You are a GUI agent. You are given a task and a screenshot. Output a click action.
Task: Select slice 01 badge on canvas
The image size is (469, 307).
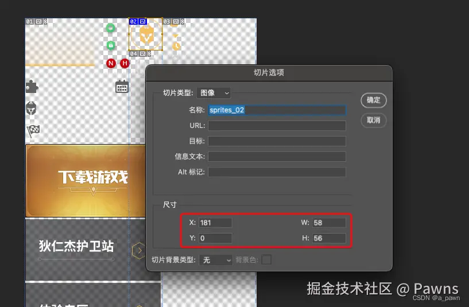(36, 22)
